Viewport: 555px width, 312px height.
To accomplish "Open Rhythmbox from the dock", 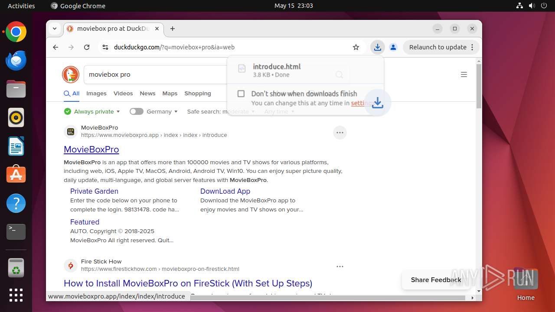I will [16, 117].
